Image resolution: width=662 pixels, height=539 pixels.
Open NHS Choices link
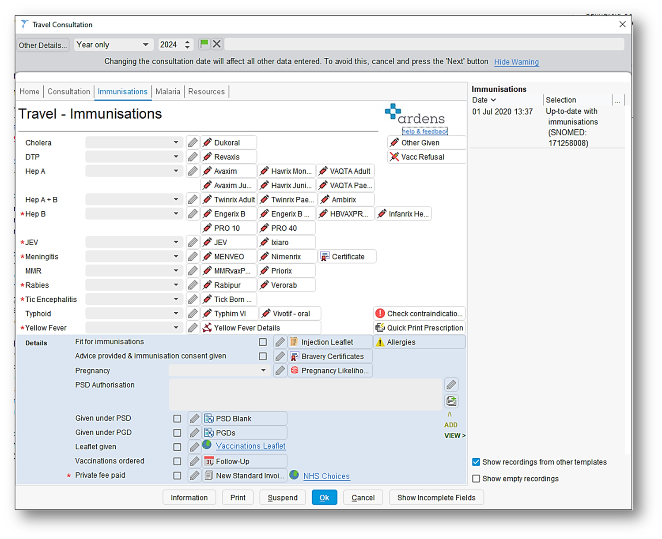[x=326, y=476]
